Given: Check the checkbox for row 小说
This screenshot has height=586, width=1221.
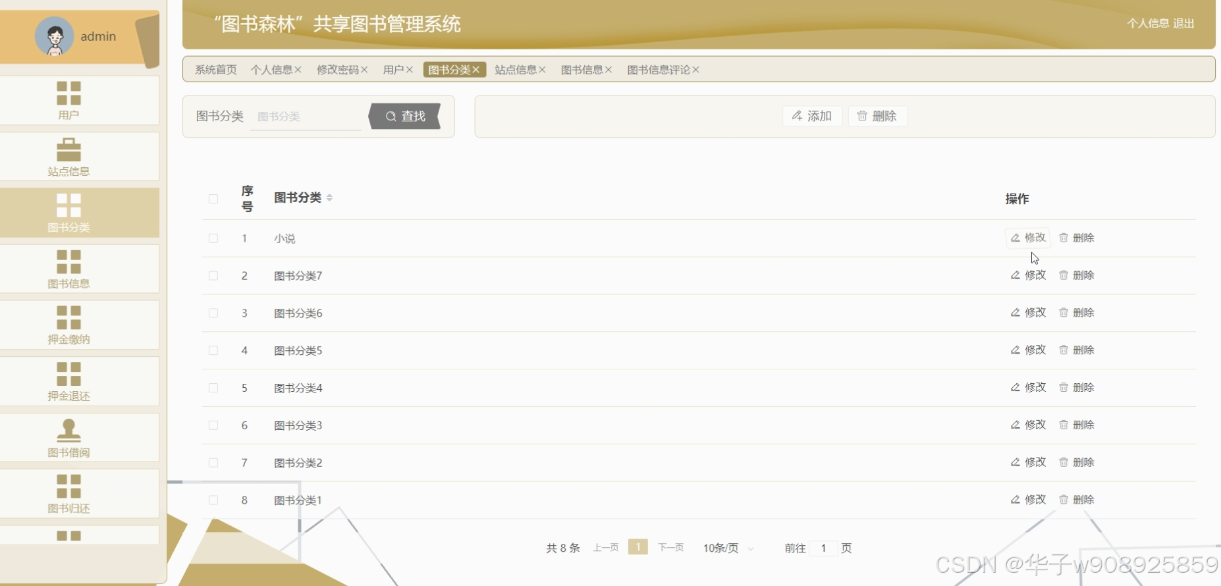Looking at the screenshot, I should (x=213, y=238).
